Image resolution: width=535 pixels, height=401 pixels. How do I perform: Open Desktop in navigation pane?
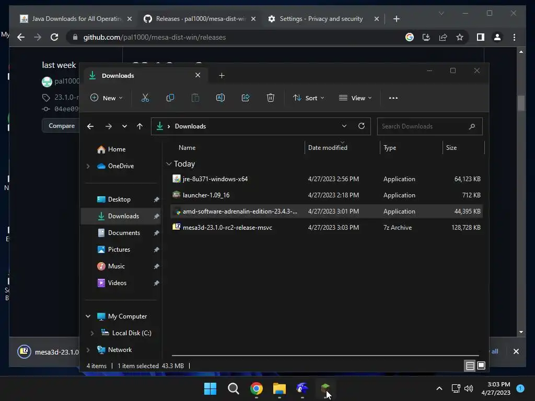119,199
